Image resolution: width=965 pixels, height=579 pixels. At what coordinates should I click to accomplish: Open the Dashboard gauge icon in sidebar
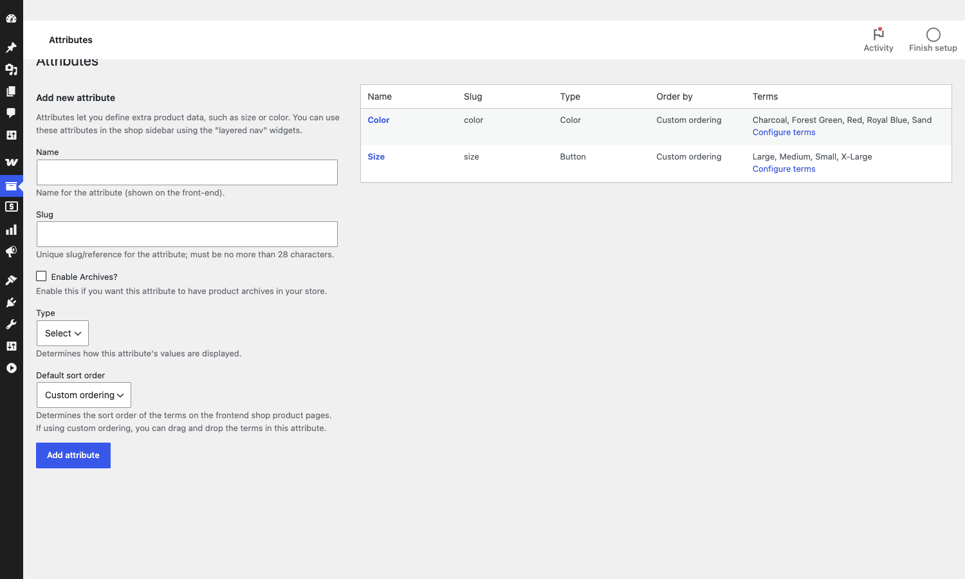pyautogui.click(x=11, y=19)
